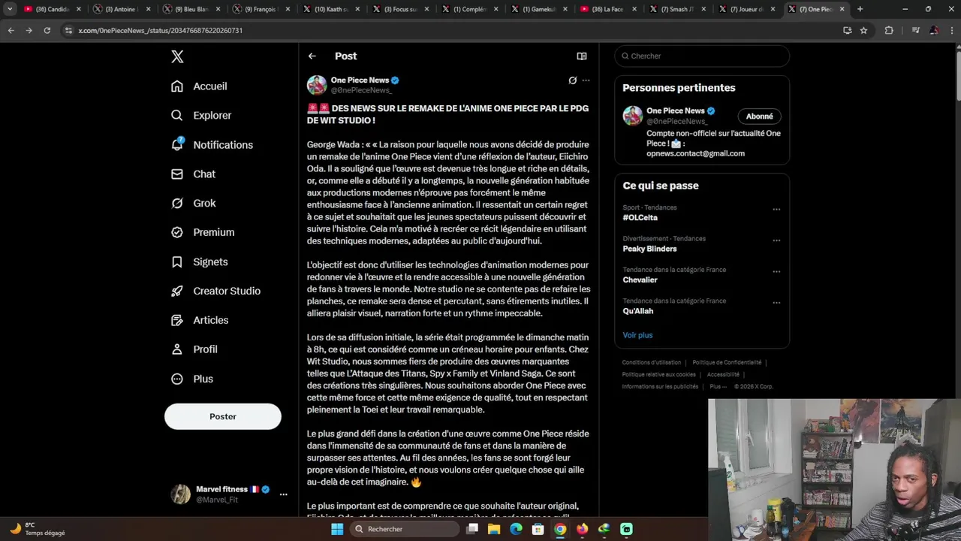Click the address bar URL

160,31
